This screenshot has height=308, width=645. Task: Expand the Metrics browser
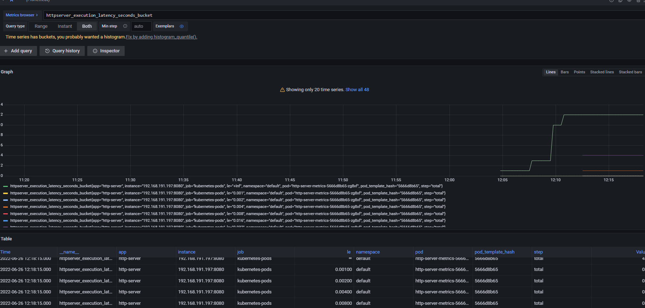point(22,15)
